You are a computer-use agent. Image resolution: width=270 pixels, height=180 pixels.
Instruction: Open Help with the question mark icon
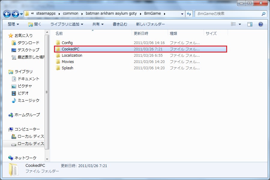point(261,24)
